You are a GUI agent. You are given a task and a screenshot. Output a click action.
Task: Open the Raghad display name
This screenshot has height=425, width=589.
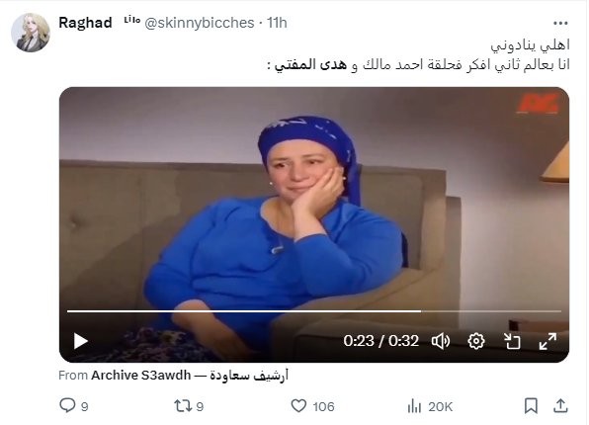(x=85, y=23)
